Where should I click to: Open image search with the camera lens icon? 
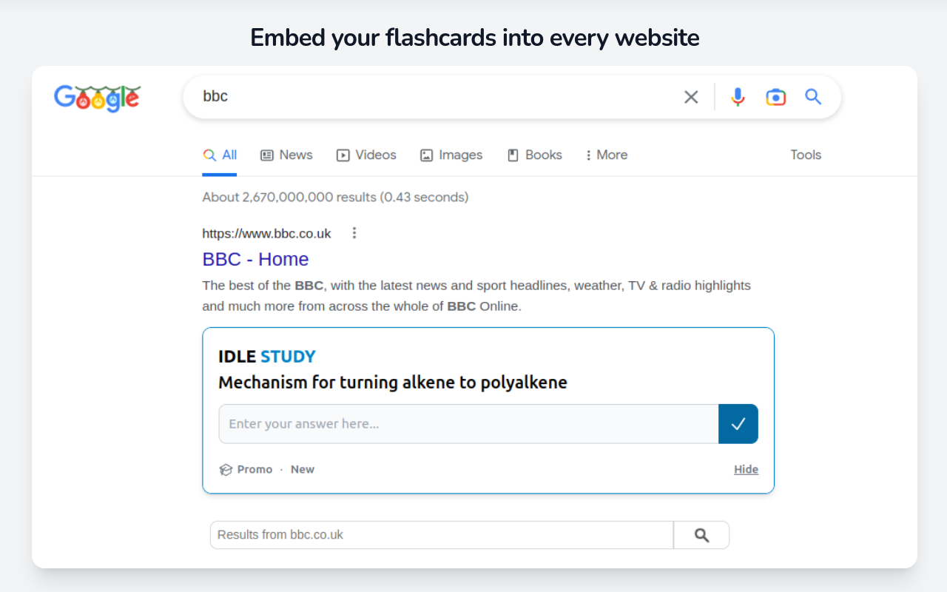coord(775,97)
